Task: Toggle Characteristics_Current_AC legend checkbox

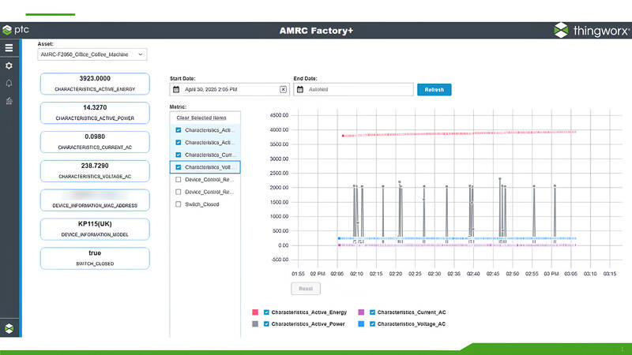Action: (372, 312)
